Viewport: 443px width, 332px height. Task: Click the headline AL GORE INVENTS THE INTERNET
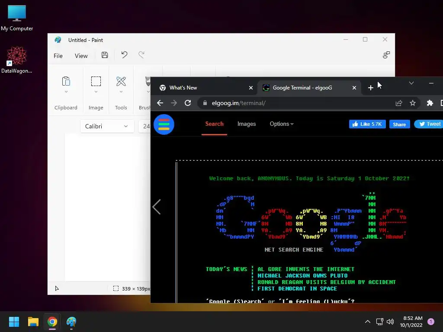[305, 269]
